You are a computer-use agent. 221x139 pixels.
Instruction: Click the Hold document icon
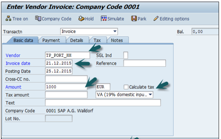pos(81,19)
